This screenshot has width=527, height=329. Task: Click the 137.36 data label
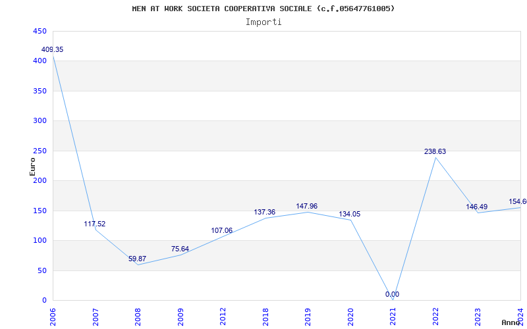[265, 212]
